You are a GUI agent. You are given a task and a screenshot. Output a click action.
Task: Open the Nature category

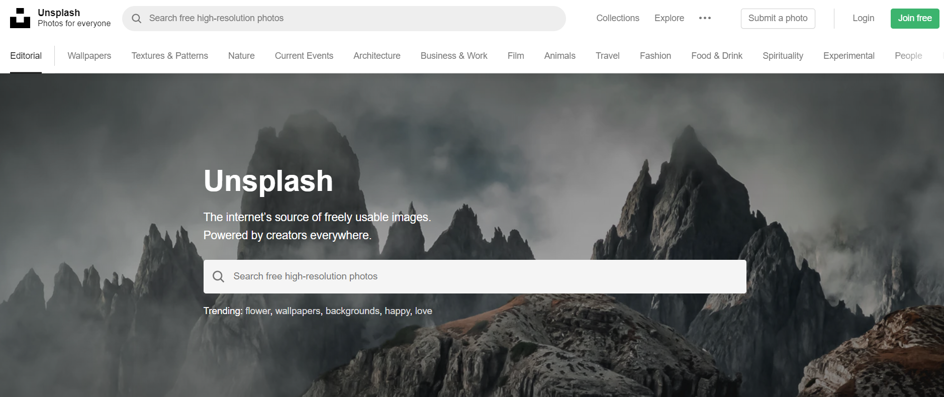coord(241,56)
